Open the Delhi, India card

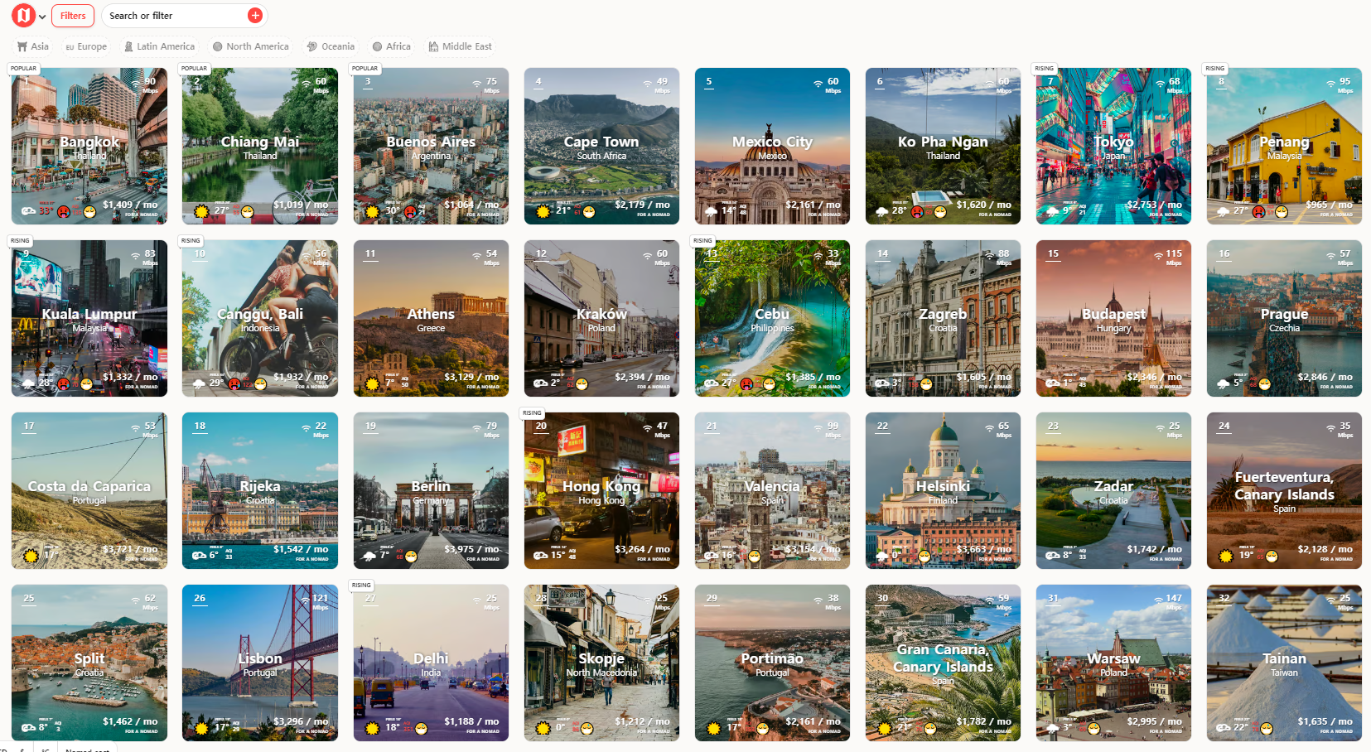[431, 663]
